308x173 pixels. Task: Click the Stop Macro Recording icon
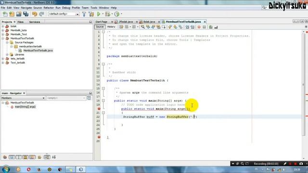[204, 27]
